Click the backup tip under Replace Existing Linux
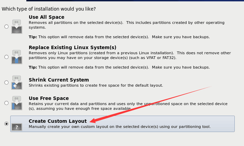This screenshot has height=146, width=244. tap(119, 67)
